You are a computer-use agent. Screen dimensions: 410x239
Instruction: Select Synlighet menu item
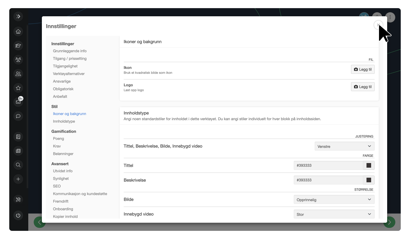click(61, 179)
